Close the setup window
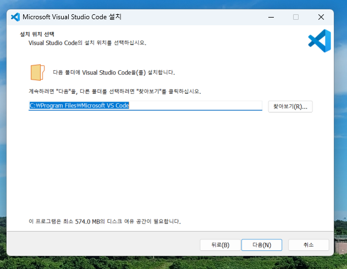Viewport: 347px width, 269px height. click(321, 17)
